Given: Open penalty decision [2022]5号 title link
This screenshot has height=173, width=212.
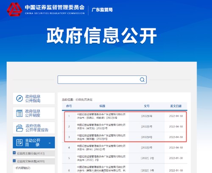Looking at the screenshot, I should (x=101, y=127).
